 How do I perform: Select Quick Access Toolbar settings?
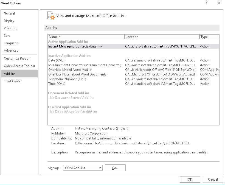(x=19, y=66)
